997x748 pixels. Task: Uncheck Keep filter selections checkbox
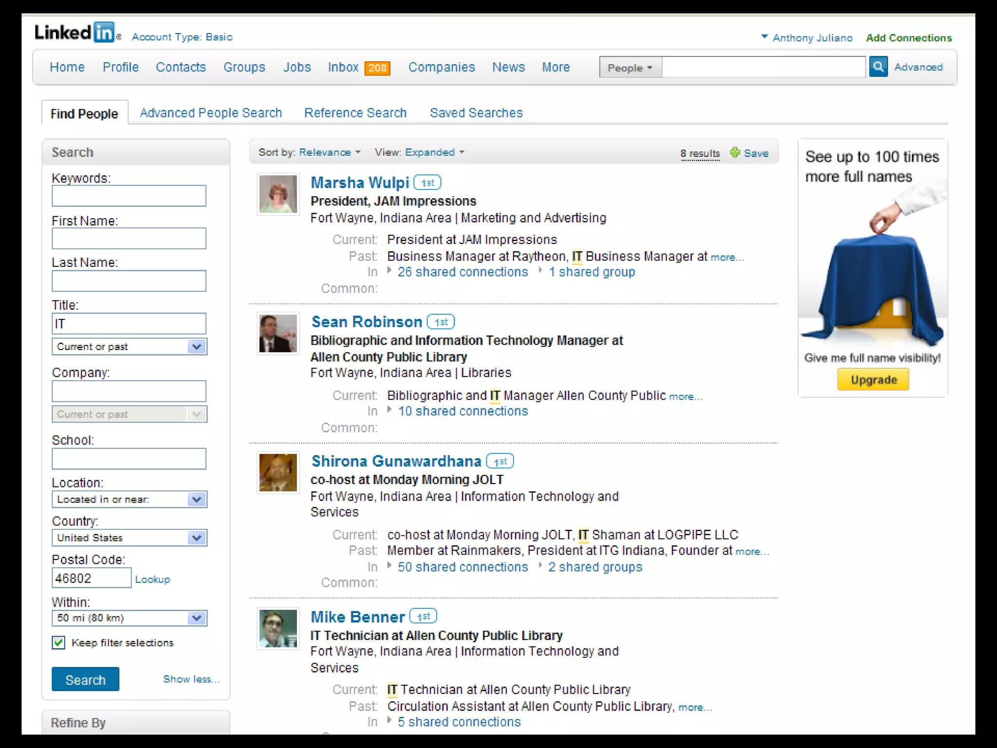pyautogui.click(x=58, y=642)
